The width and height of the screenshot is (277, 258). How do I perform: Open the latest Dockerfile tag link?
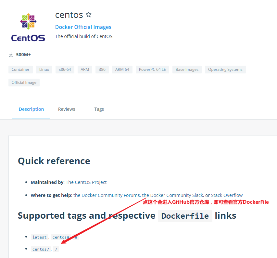pos(39,237)
